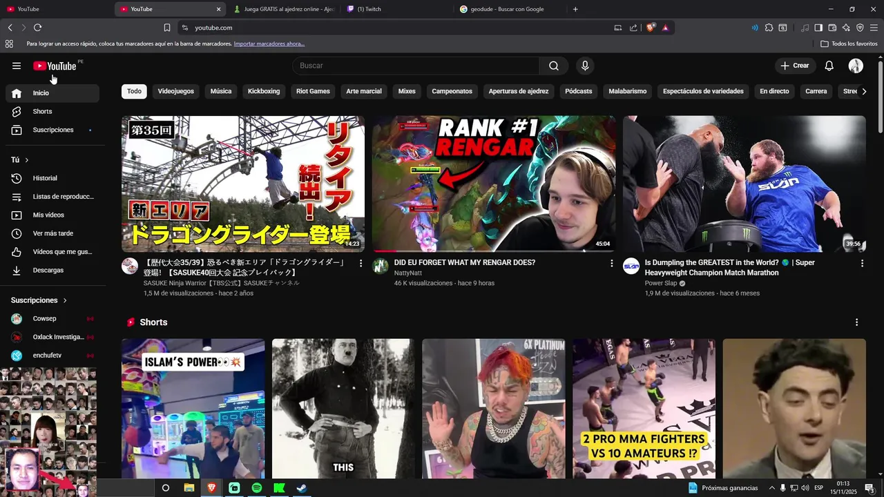Open Brave Wallet icon
884x497 pixels.
click(832, 28)
